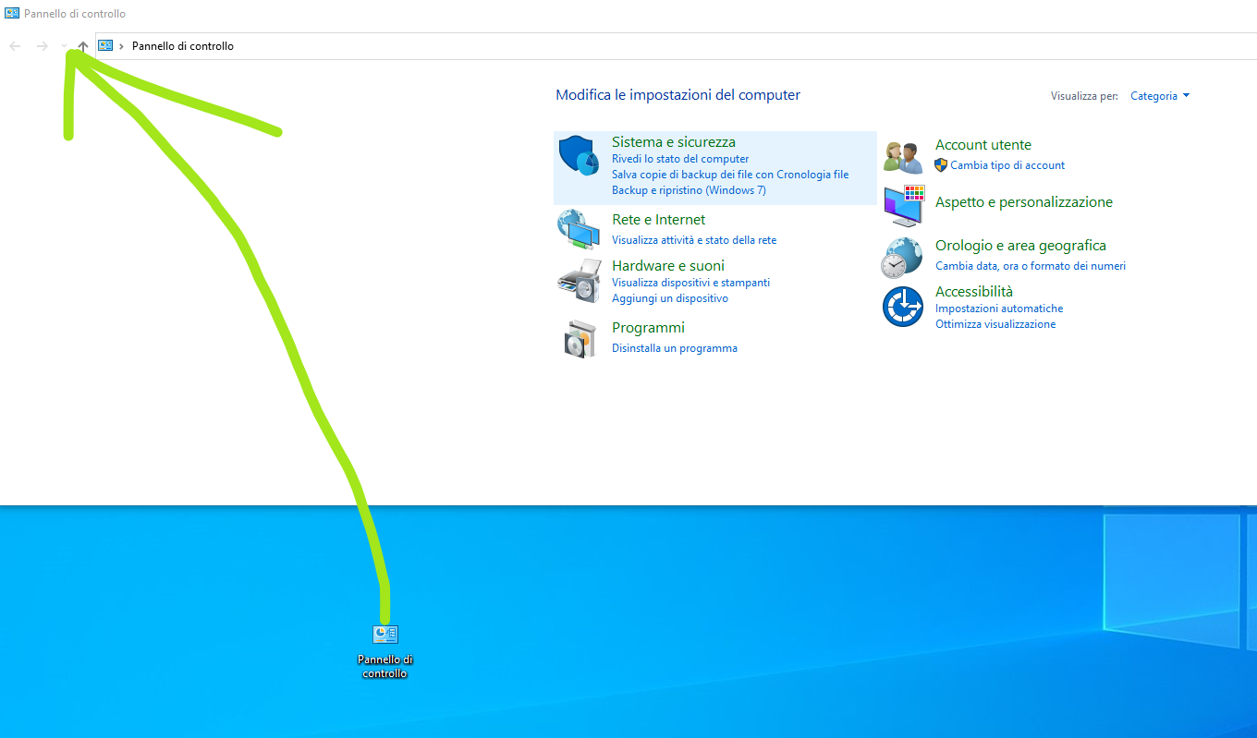Click the Sistema e sicurezza shield icon

[x=580, y=155]
